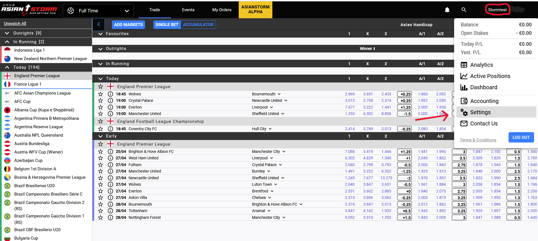Collapse the Today section in main panel
Screen dimensions: 538x241
point(100,79)
